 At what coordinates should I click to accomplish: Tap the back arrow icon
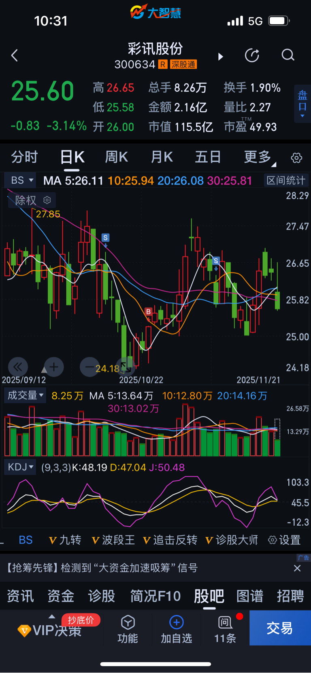tap(15, 55)
